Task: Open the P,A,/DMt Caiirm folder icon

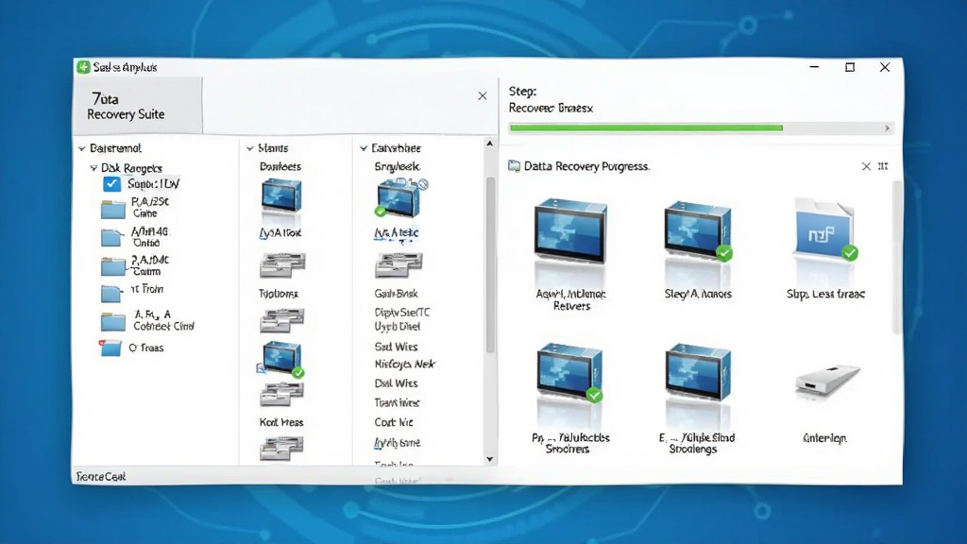Action: [113, 265]
